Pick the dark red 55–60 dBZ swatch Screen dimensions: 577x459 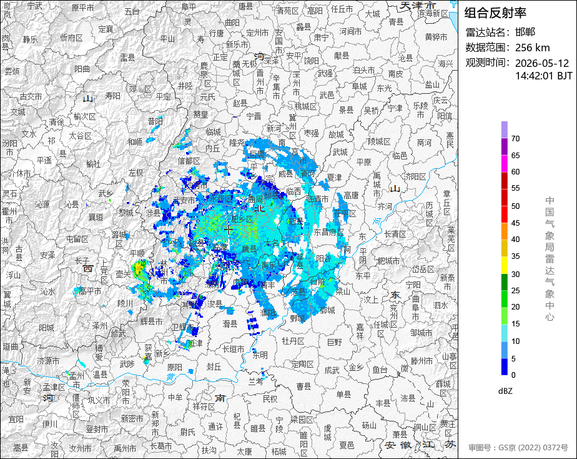(x=504, y=181)
